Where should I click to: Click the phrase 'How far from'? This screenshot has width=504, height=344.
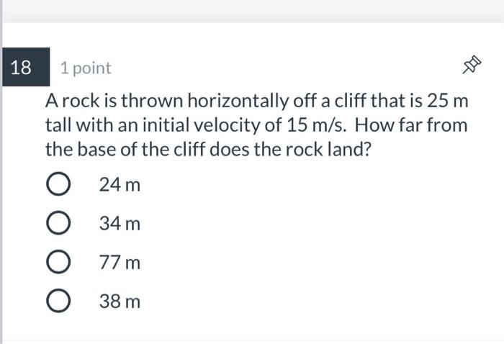411,125
